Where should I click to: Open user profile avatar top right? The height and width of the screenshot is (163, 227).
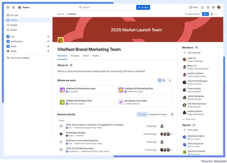coord(219,7)
